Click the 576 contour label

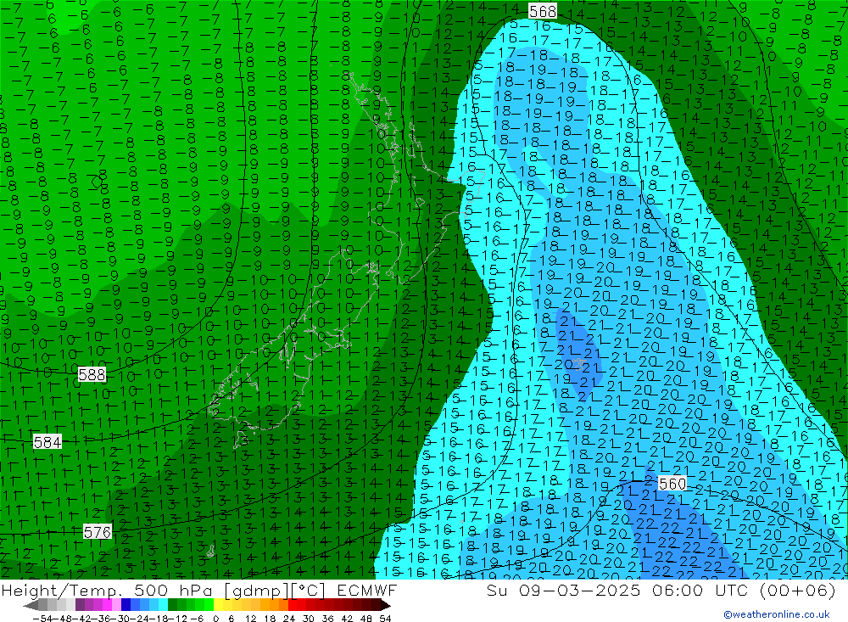[98, 532]
